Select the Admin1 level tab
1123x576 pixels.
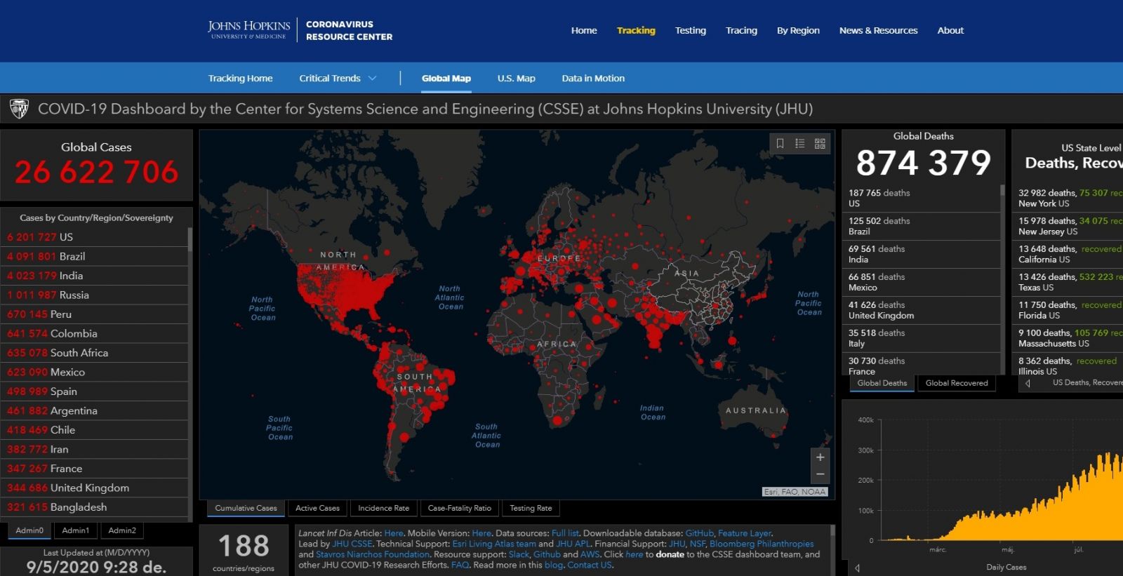coord(76,530)
